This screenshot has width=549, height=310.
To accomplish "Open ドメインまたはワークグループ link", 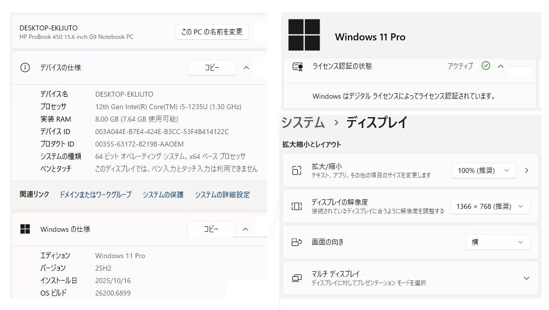I will [95, 194].
